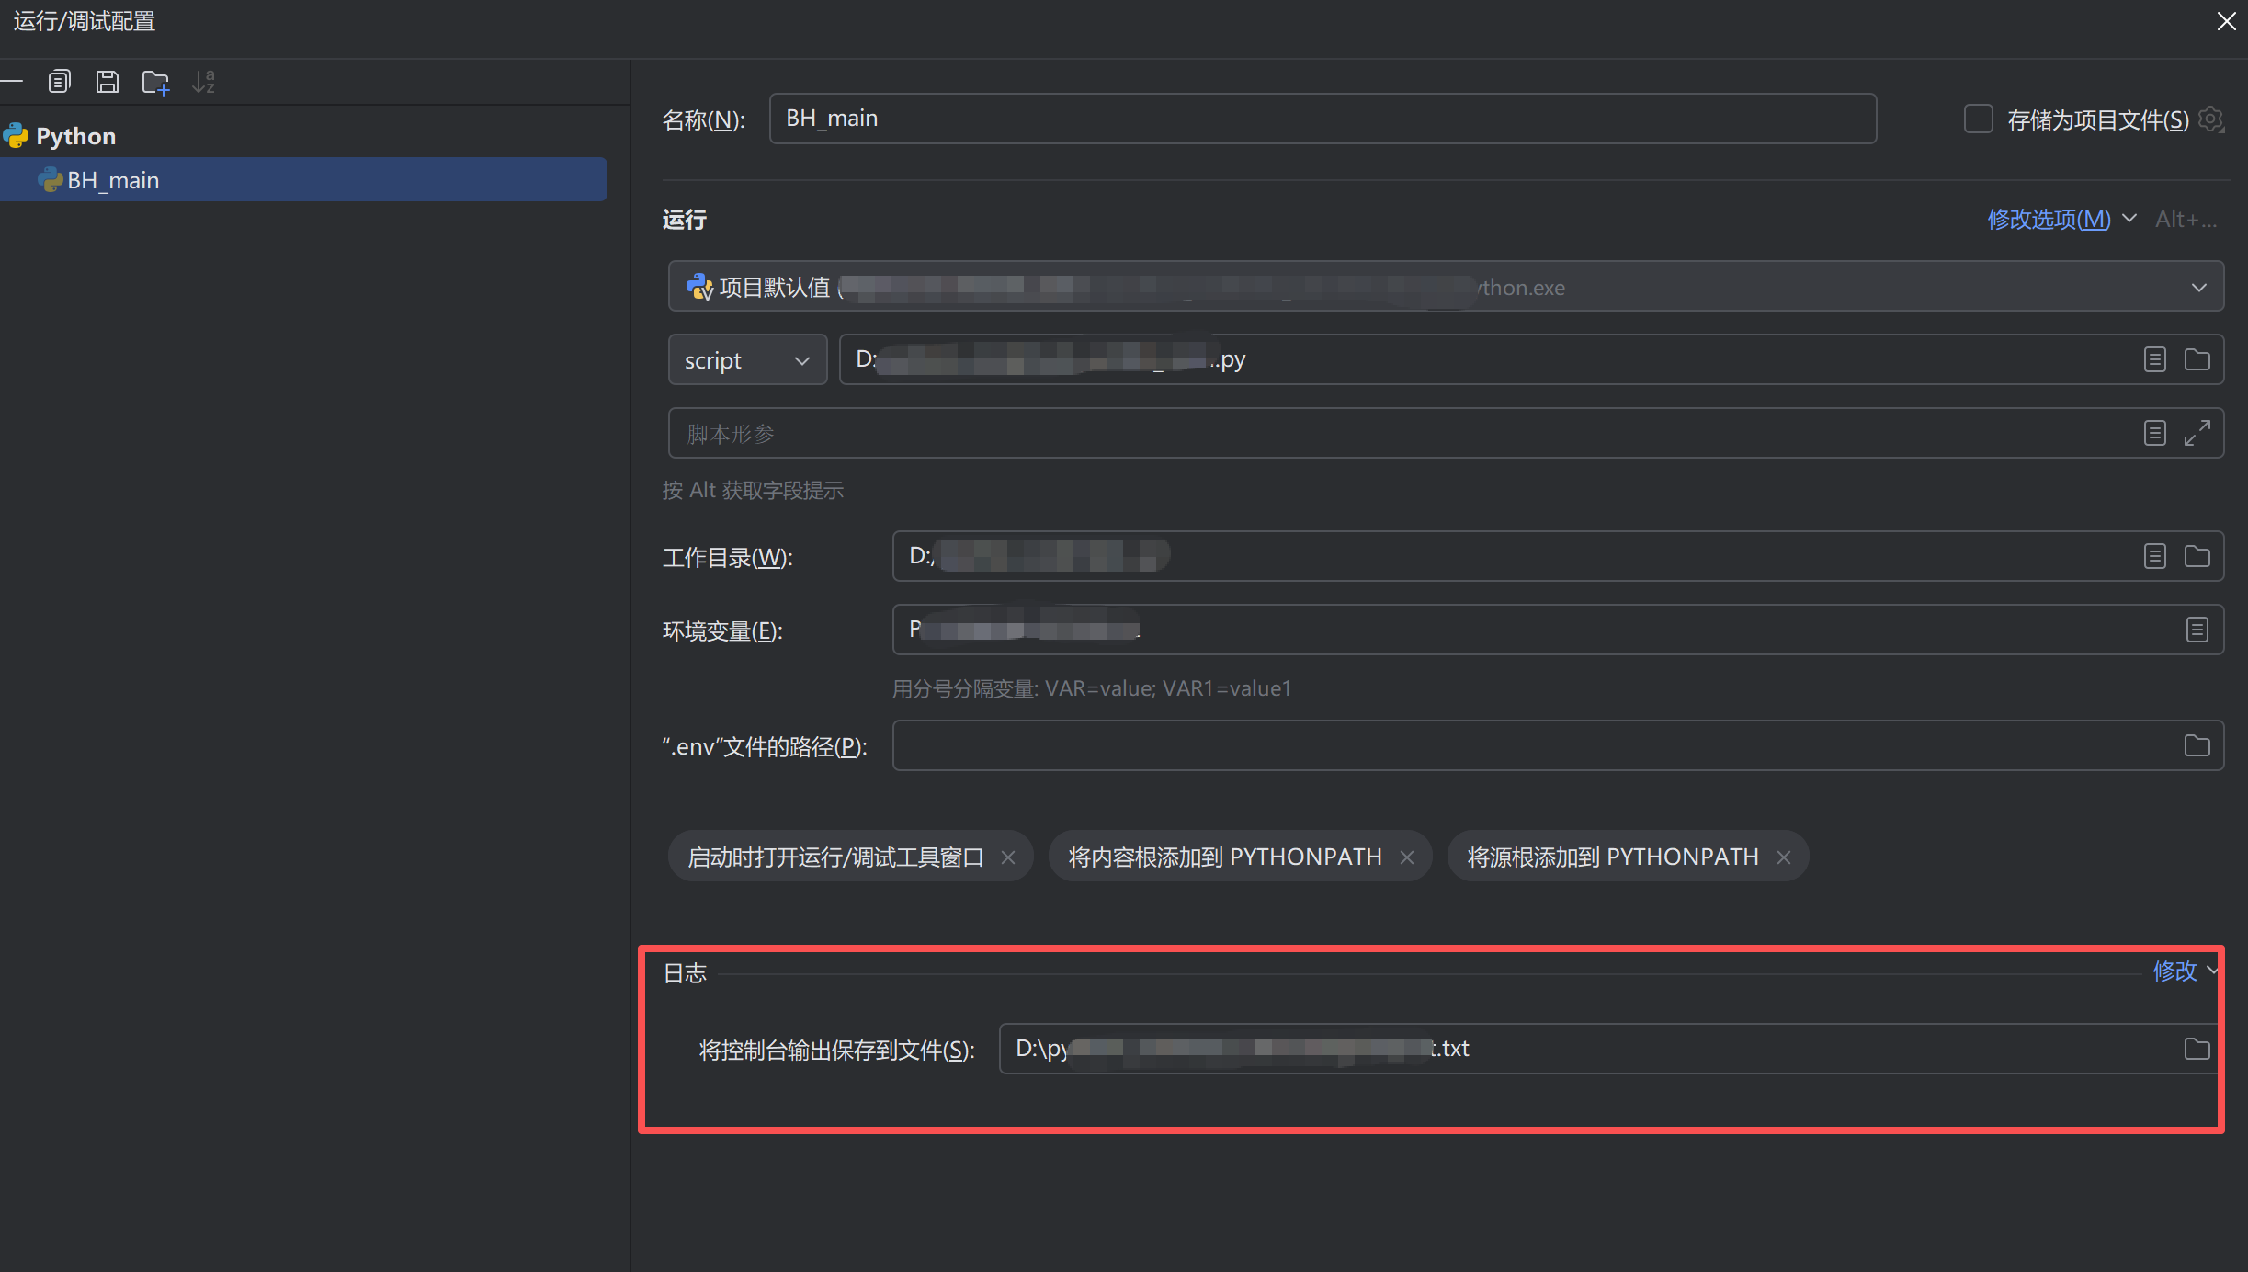Click the copy configuration toolbar icon
This screenshot has width=2248, height=1272.
coord(59,82)
